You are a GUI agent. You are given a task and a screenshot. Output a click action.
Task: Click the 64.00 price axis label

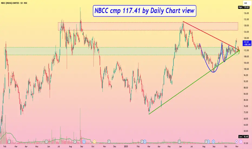point(246,125)
